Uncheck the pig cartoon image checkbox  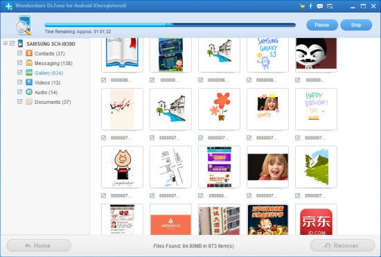click(103, 195)
